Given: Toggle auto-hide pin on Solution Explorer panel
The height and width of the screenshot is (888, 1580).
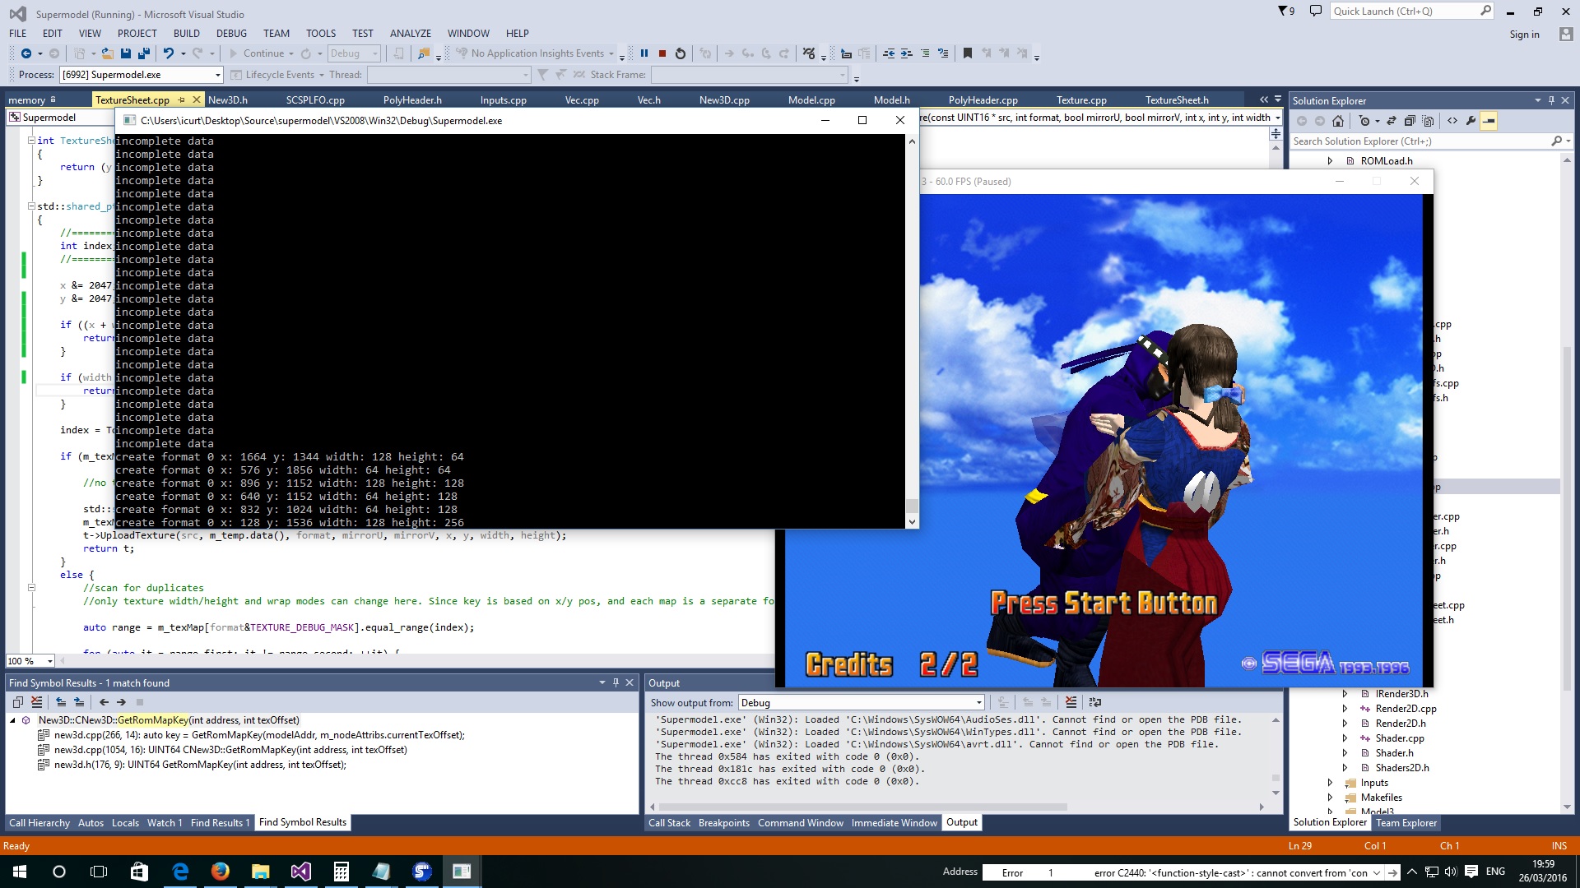Looking at the screenshot, I should point(1551,100).
